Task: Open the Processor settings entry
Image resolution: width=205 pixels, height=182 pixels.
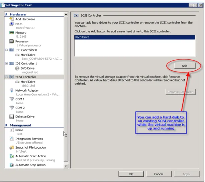Action: pyautogui.click(x=22, y=41)
